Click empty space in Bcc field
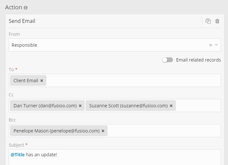The image size is (228, 165). [x=161, y=131]
